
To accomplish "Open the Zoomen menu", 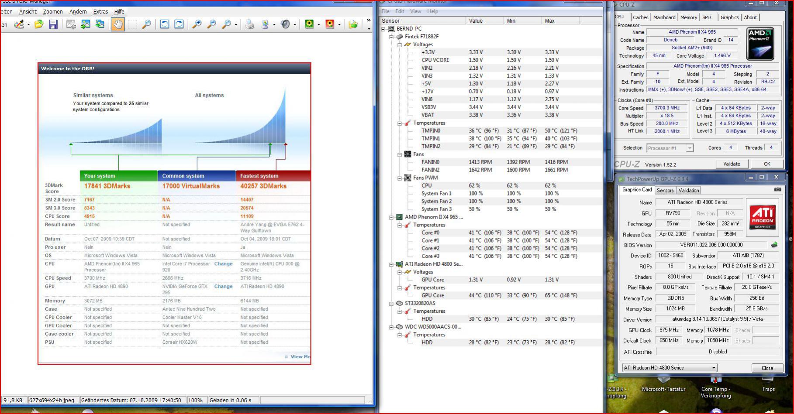I will tap(53, 12).
